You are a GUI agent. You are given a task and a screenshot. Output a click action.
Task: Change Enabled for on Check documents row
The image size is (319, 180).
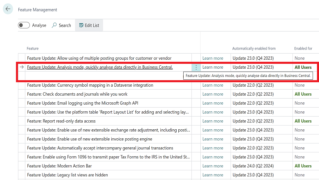(x=303, y=94)
